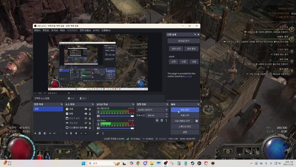This screenshot has height=167, width=296.
Task: Open the scene transition type dropdown
Action: pyautogui.click(x=152, y=110)
